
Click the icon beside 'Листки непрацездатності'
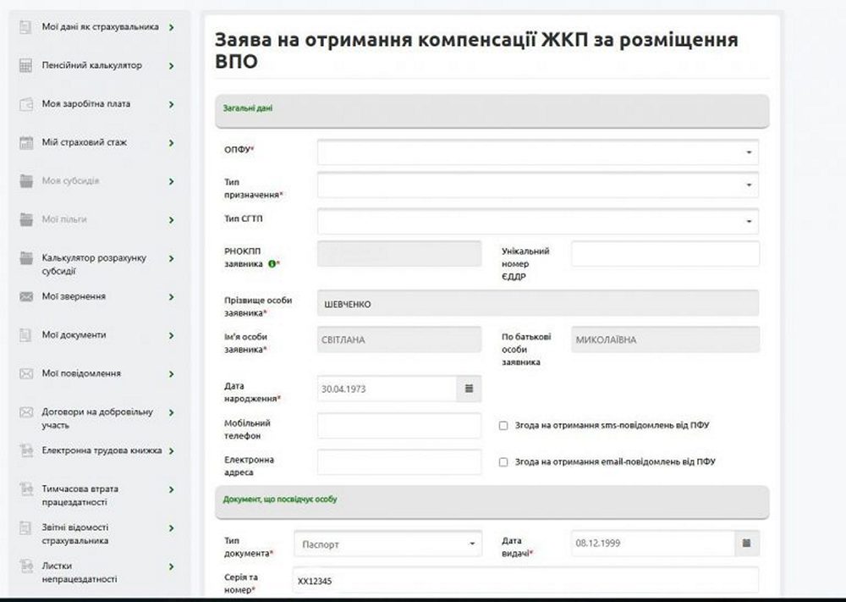(x=25, y=566)
